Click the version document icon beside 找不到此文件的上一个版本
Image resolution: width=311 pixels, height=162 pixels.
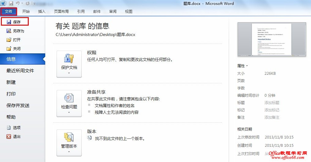pos(90,138)
